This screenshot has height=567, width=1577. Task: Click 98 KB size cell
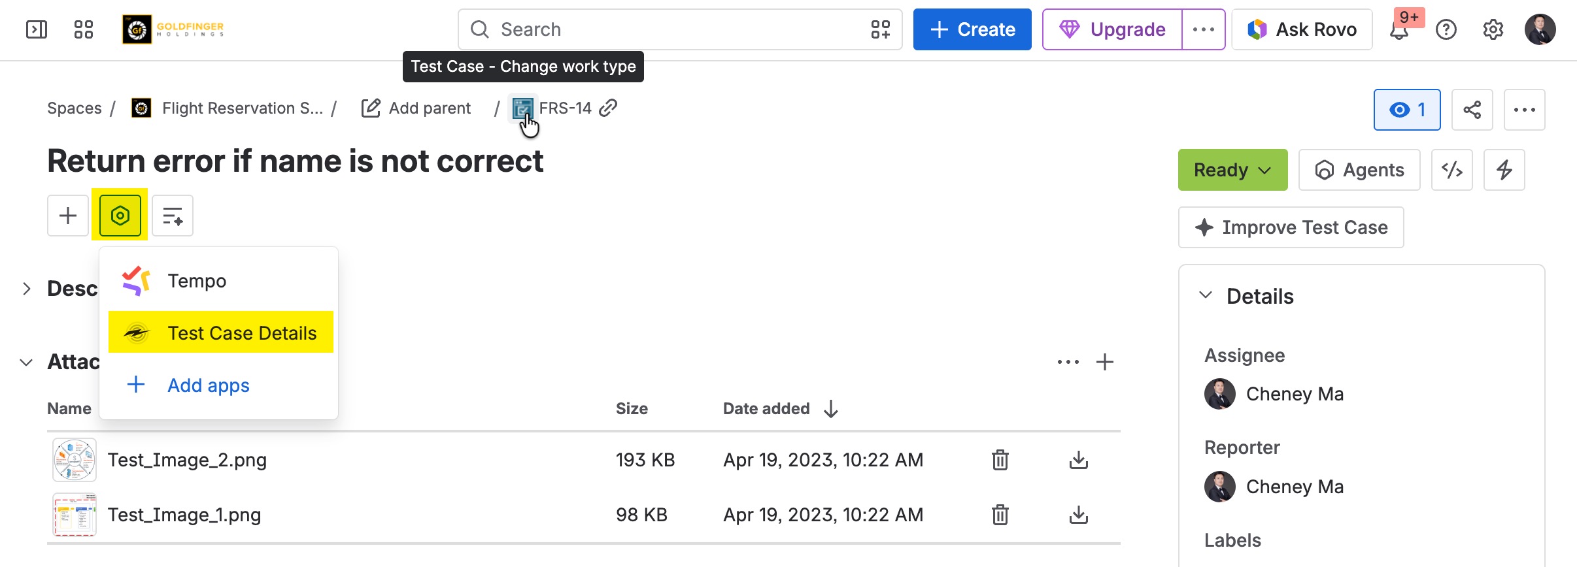tap(641, 515)
